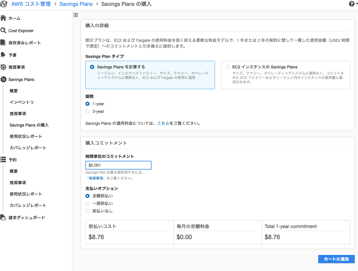Screen dimensions: 358x271
Task: Click the 毎月の定額料金 $0.00 value
Action: tap(185, 237)
